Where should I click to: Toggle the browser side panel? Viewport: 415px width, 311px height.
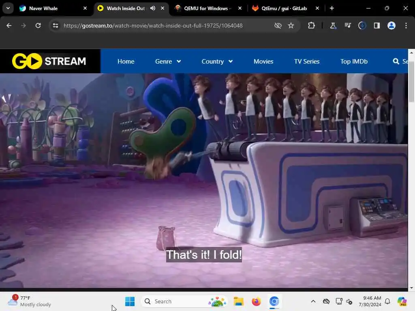[376, 26]
